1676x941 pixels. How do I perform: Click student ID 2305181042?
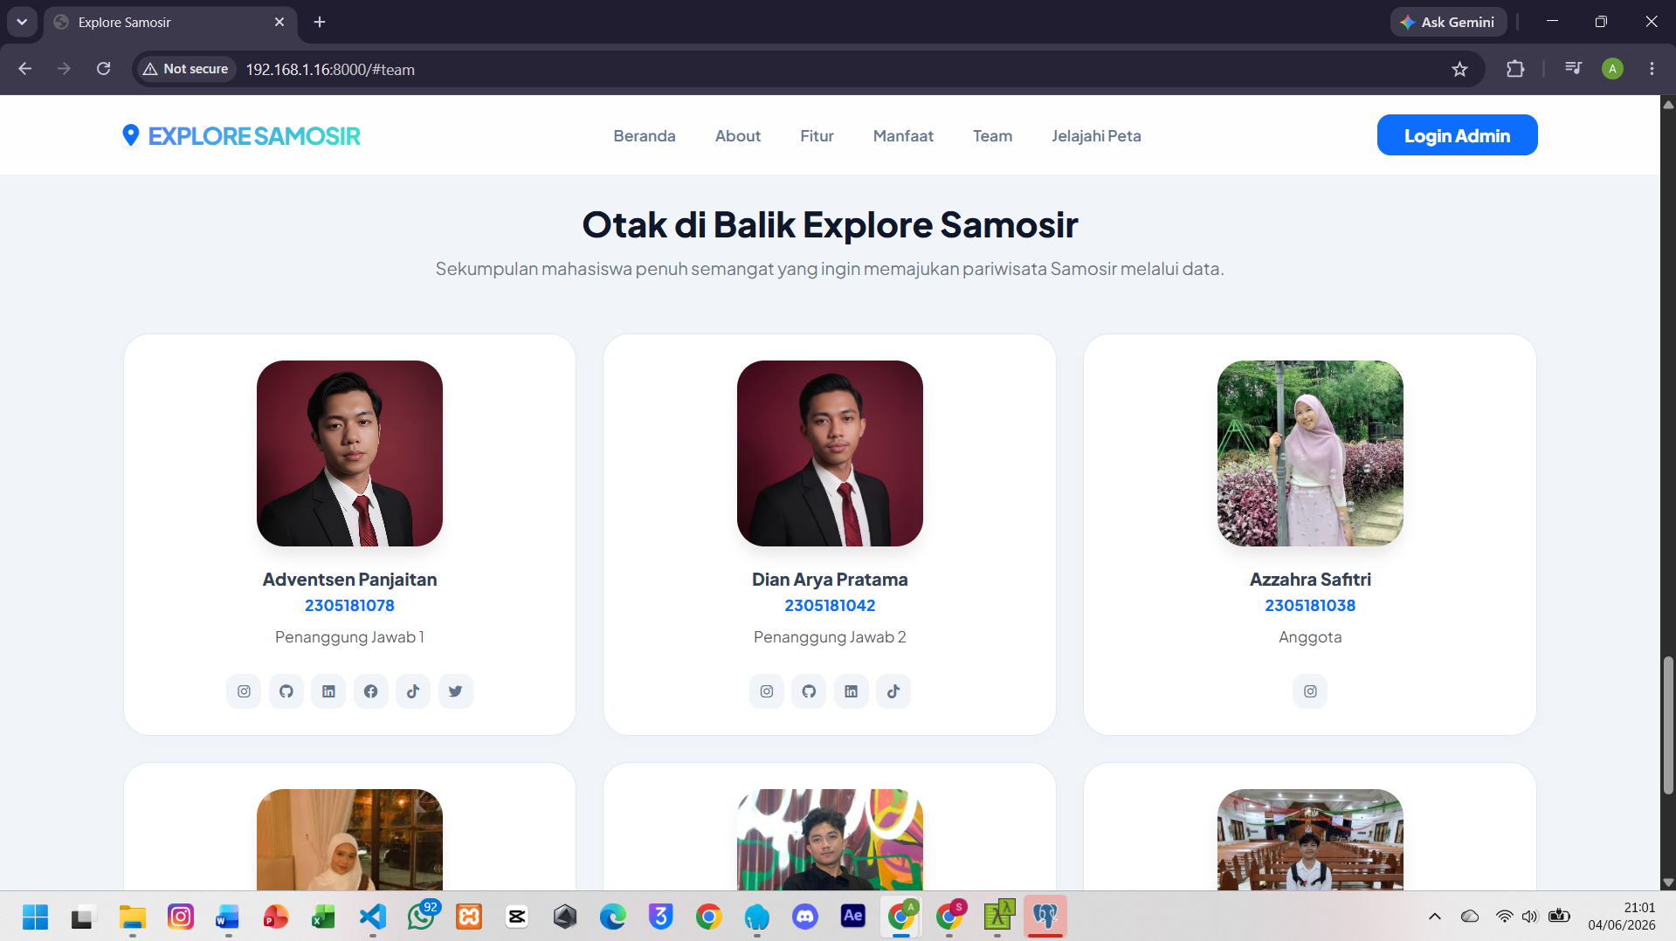[x=830, y=605]
